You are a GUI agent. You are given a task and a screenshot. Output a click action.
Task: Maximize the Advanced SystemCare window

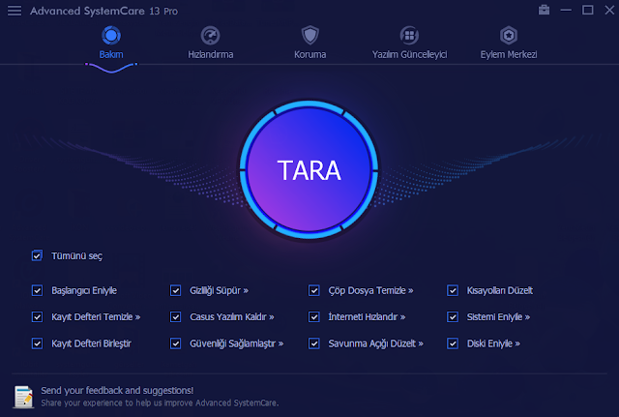587,11
